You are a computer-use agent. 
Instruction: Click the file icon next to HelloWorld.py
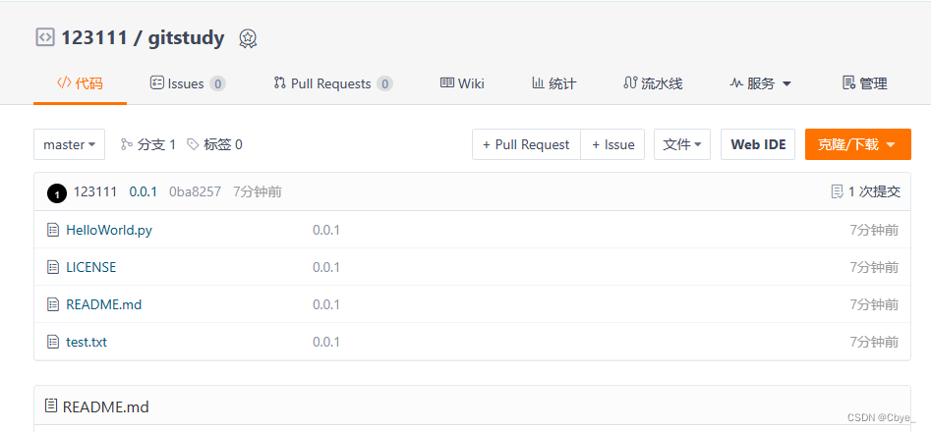coord(53,230)
